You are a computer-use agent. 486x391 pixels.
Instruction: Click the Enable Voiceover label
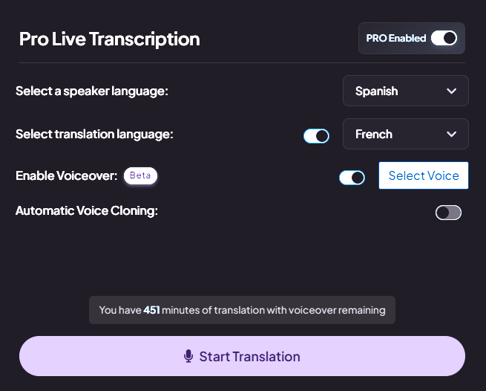66,175
